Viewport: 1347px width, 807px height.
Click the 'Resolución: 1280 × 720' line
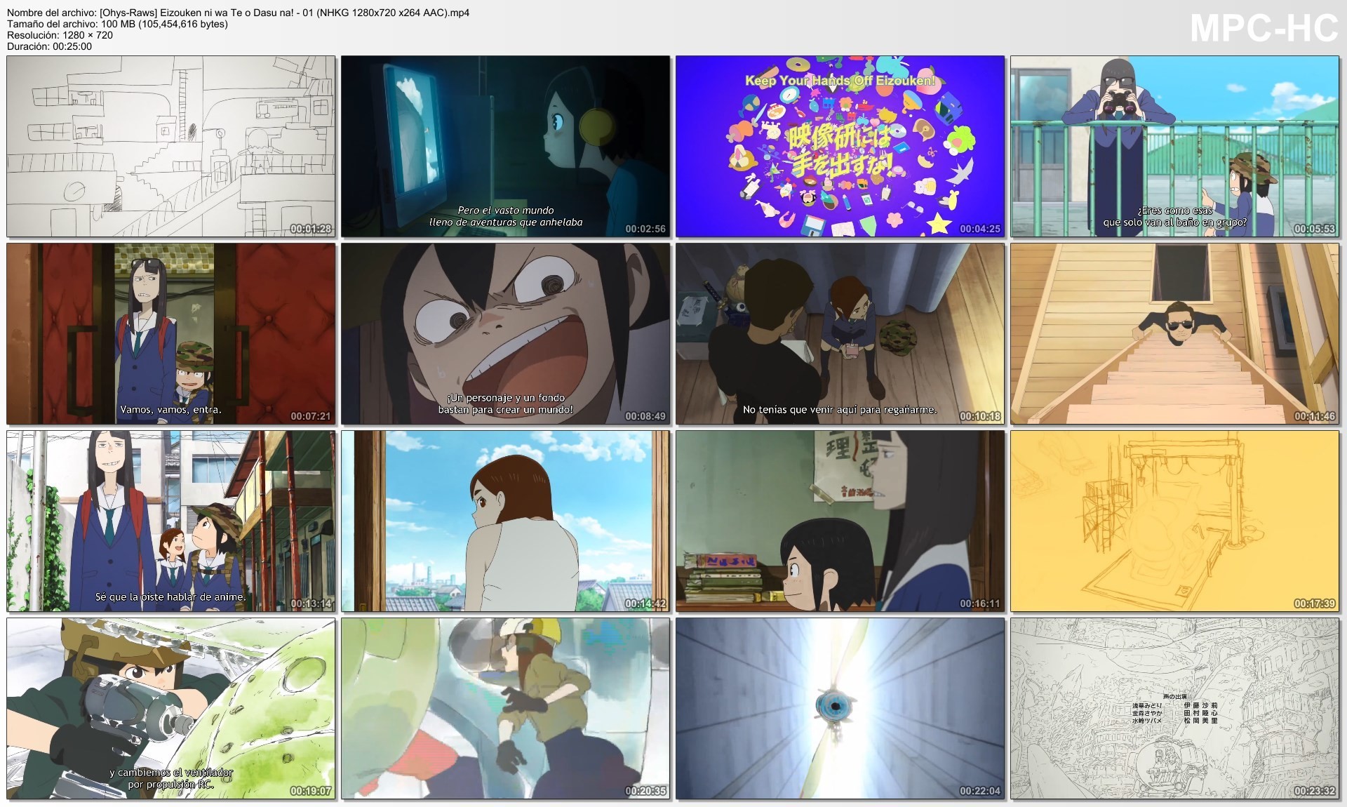pos(60,35)
